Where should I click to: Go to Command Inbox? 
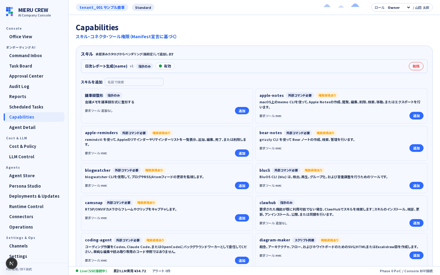(x=34, y=56)
